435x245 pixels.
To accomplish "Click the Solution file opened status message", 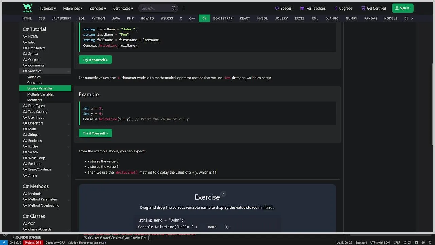I will pyautogui.click(x=87, y=243).
